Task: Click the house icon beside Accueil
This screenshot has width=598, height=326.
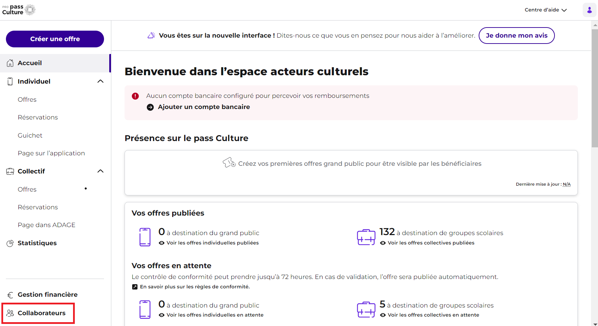Action: [10, 63]
